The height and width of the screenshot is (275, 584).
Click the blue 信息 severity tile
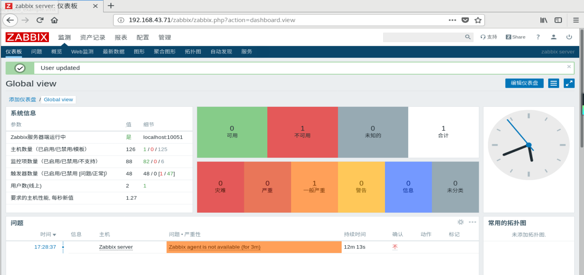(408, 187)
